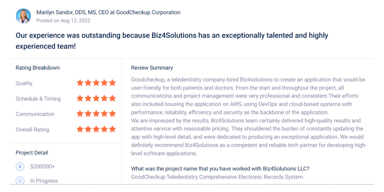Click the first star in Quality rating
The height and width of the screenshot is (192, 384).
tap(80, 83)
